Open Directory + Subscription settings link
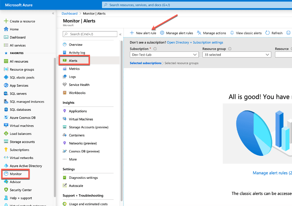 point(195,42)
